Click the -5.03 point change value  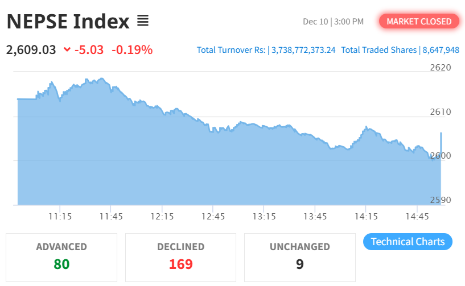[x=89, y=49]
